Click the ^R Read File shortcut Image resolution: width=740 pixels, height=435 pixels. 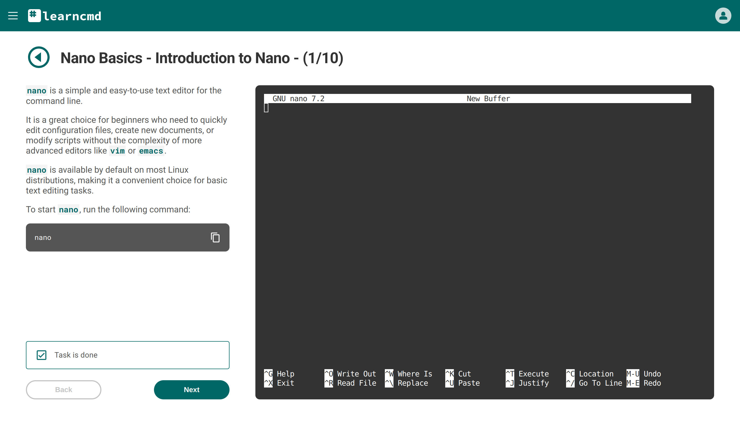350,383
